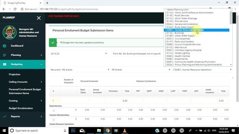Click the Dashboard pie chart icon
This screenshot has height=134, width=239.
coord(4,46)
